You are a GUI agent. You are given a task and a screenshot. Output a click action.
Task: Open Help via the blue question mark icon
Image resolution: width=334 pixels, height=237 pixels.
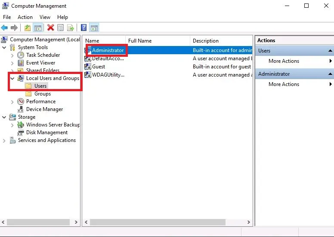tap(84, 28)
